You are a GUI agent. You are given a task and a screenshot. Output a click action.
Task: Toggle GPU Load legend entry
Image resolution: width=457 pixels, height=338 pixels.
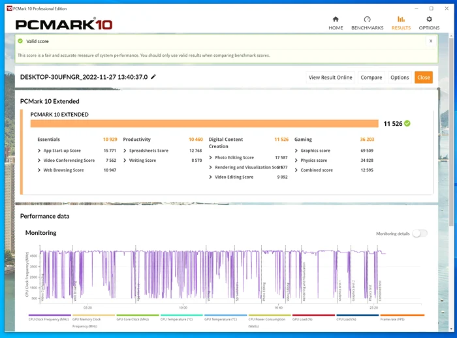click(313, 318)
